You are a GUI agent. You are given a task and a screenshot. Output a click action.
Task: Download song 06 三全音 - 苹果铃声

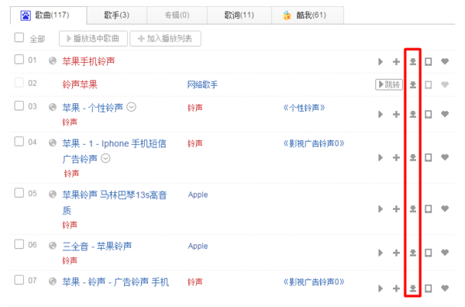[413, 253]
